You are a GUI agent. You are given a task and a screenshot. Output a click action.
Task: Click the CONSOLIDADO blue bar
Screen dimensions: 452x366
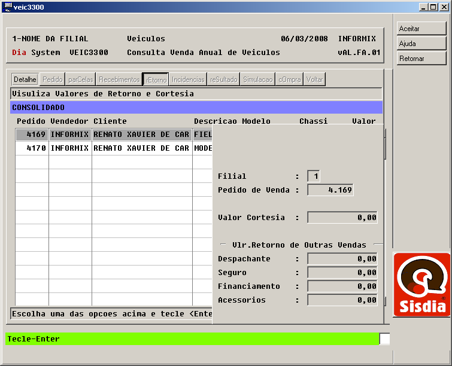coord(196,108)
